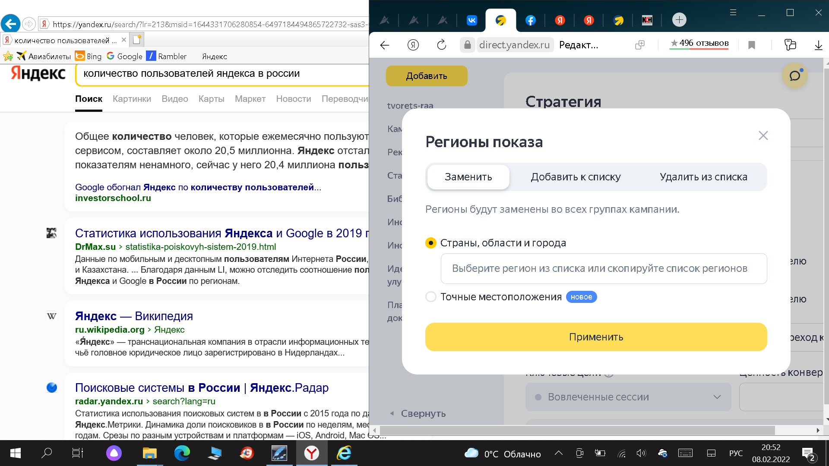Click the chat support bubble icon
The height and width of the screenshot is (466, 829).
click(795, 76)
